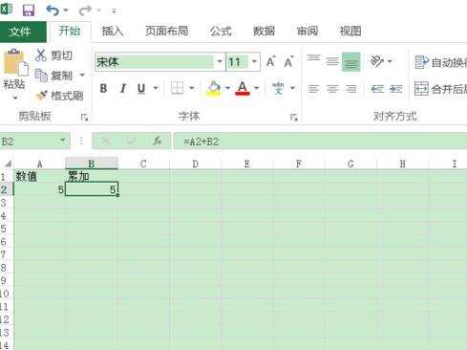Toggle Italic formatting

click(x=123, y=88)
